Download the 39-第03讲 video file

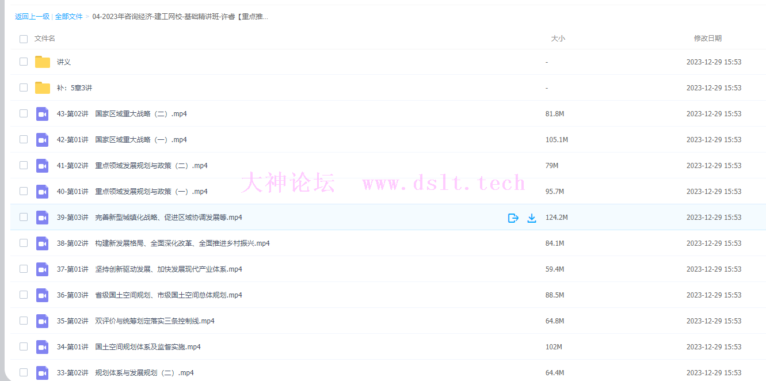pyautogui.click(x=532, y=218)
